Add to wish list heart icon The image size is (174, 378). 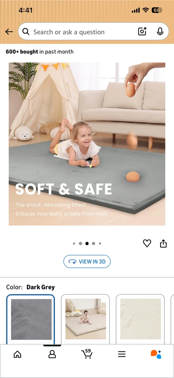click(147, 244)
